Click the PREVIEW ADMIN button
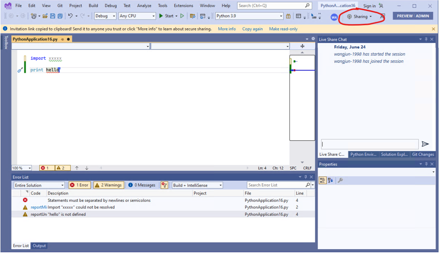 (x=413, y=16)
